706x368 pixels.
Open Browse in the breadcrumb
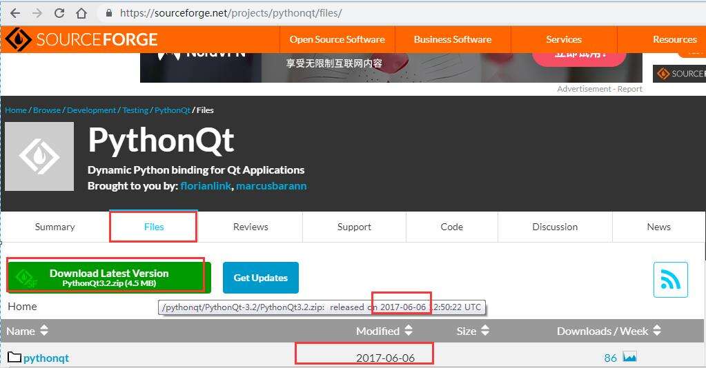point(47,110)
